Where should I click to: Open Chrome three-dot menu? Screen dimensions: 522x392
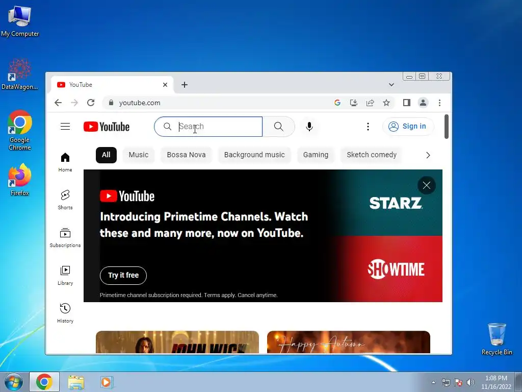tap(439, 103)
